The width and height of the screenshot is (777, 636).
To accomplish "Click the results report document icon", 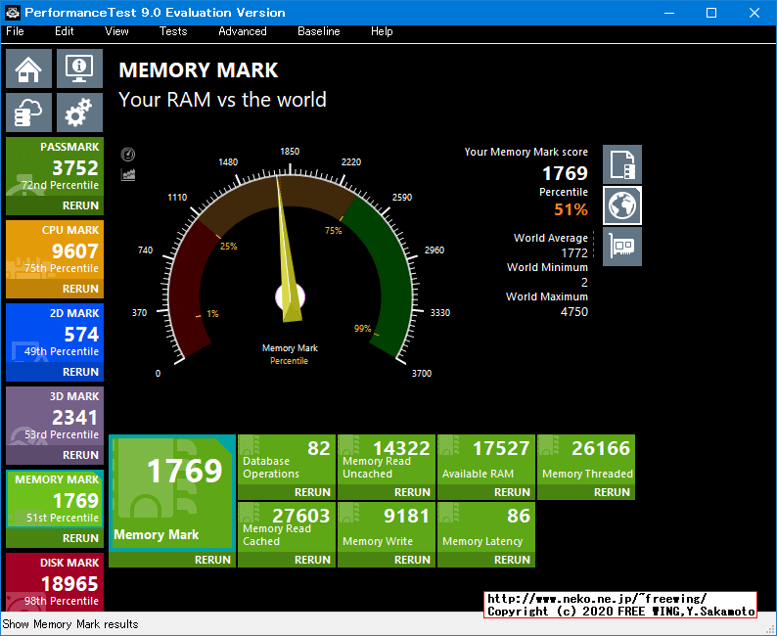I will [x=622, y=164].
